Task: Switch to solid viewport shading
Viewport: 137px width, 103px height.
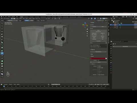Action: click(x=104, y=19)
